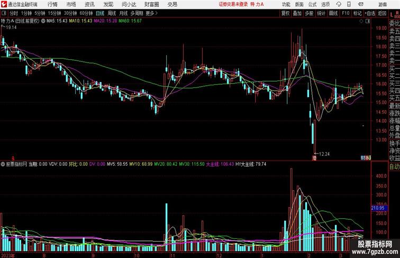Viewport: 400px width, 258px height.
Task: Click the MA10: 15.43 label
Action: [80, 21]
